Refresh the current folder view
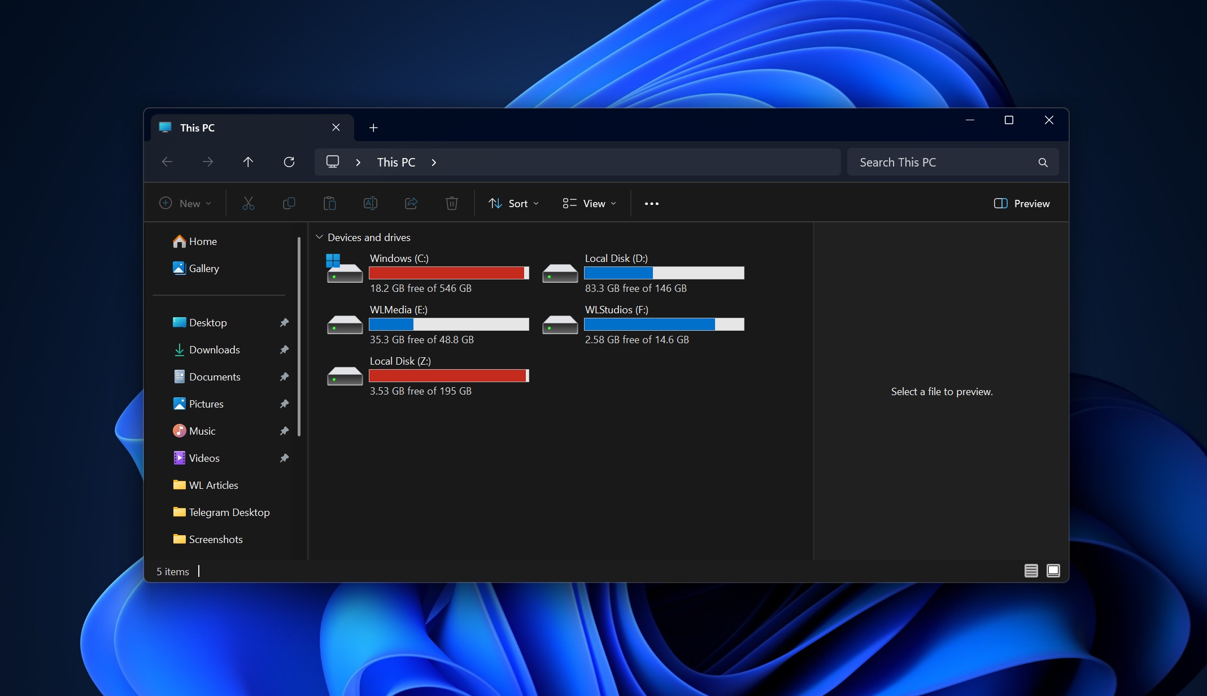 (x=289, y=162)
